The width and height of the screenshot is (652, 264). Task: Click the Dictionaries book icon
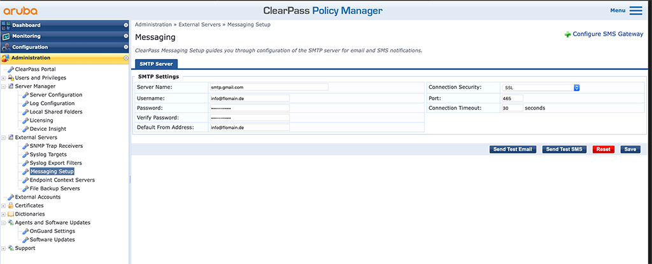(11, 214)
